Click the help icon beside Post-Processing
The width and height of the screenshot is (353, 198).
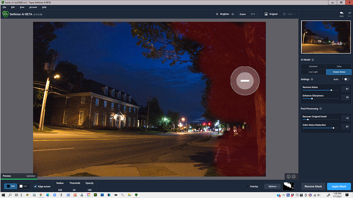click(321, 109)
